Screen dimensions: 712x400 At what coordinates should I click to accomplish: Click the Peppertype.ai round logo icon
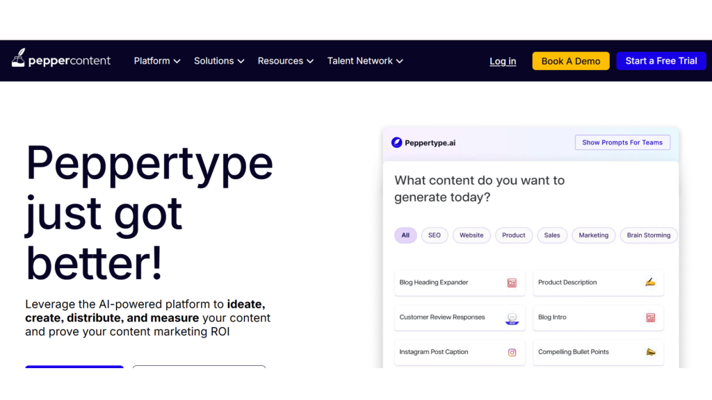[396, 142]
